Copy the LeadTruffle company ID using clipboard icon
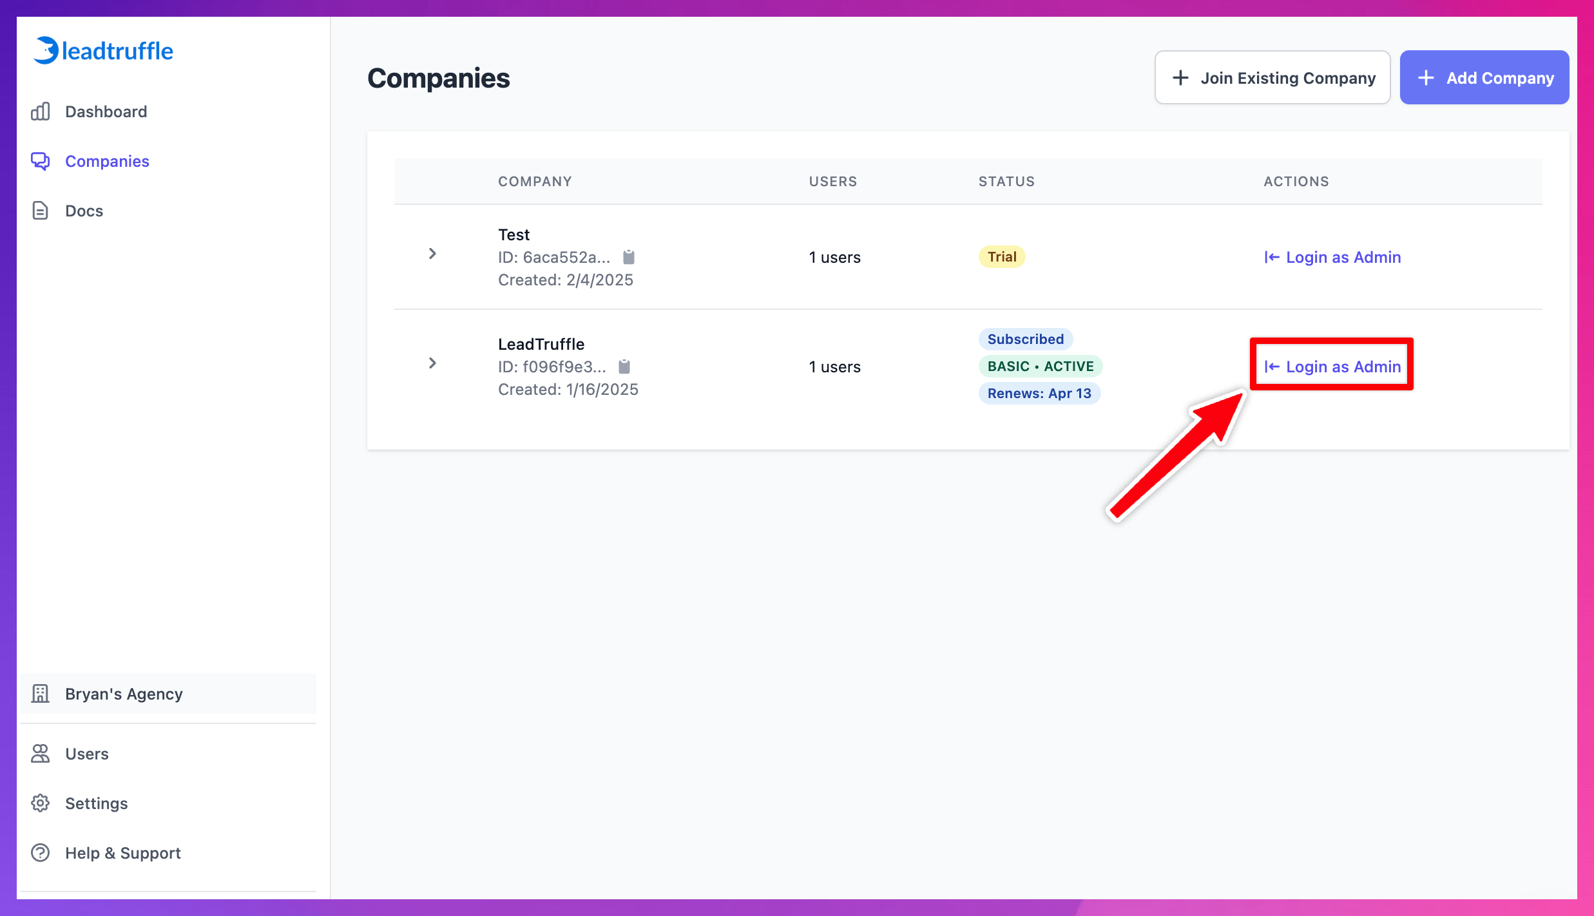Viewport: 1594px width, 916px height. click(x=623, y=367)
